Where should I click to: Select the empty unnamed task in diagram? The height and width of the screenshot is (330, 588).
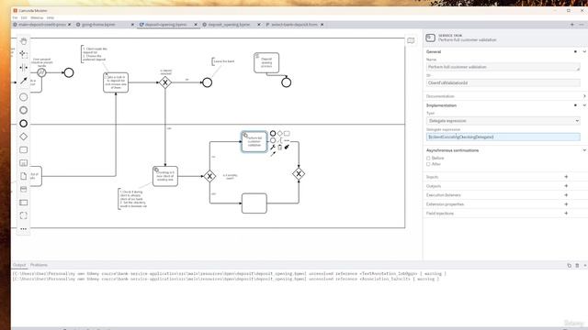click(254, 203)
